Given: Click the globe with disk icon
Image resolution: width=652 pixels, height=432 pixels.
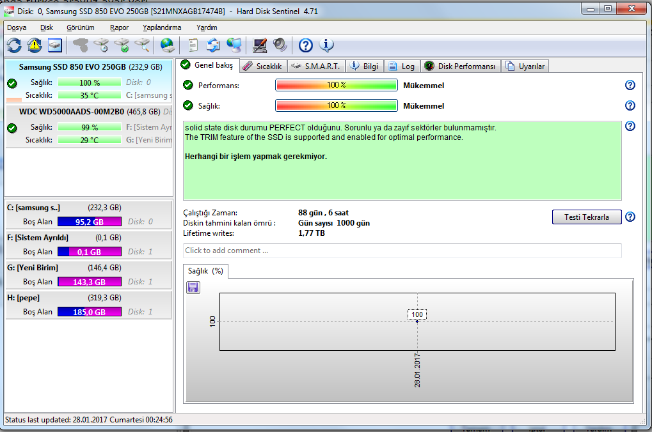Looking at the screenshot, I should [168, 45].
